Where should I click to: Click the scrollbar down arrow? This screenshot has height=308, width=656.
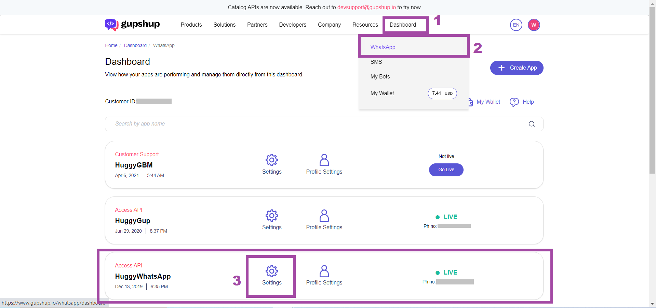pos(653,304)
